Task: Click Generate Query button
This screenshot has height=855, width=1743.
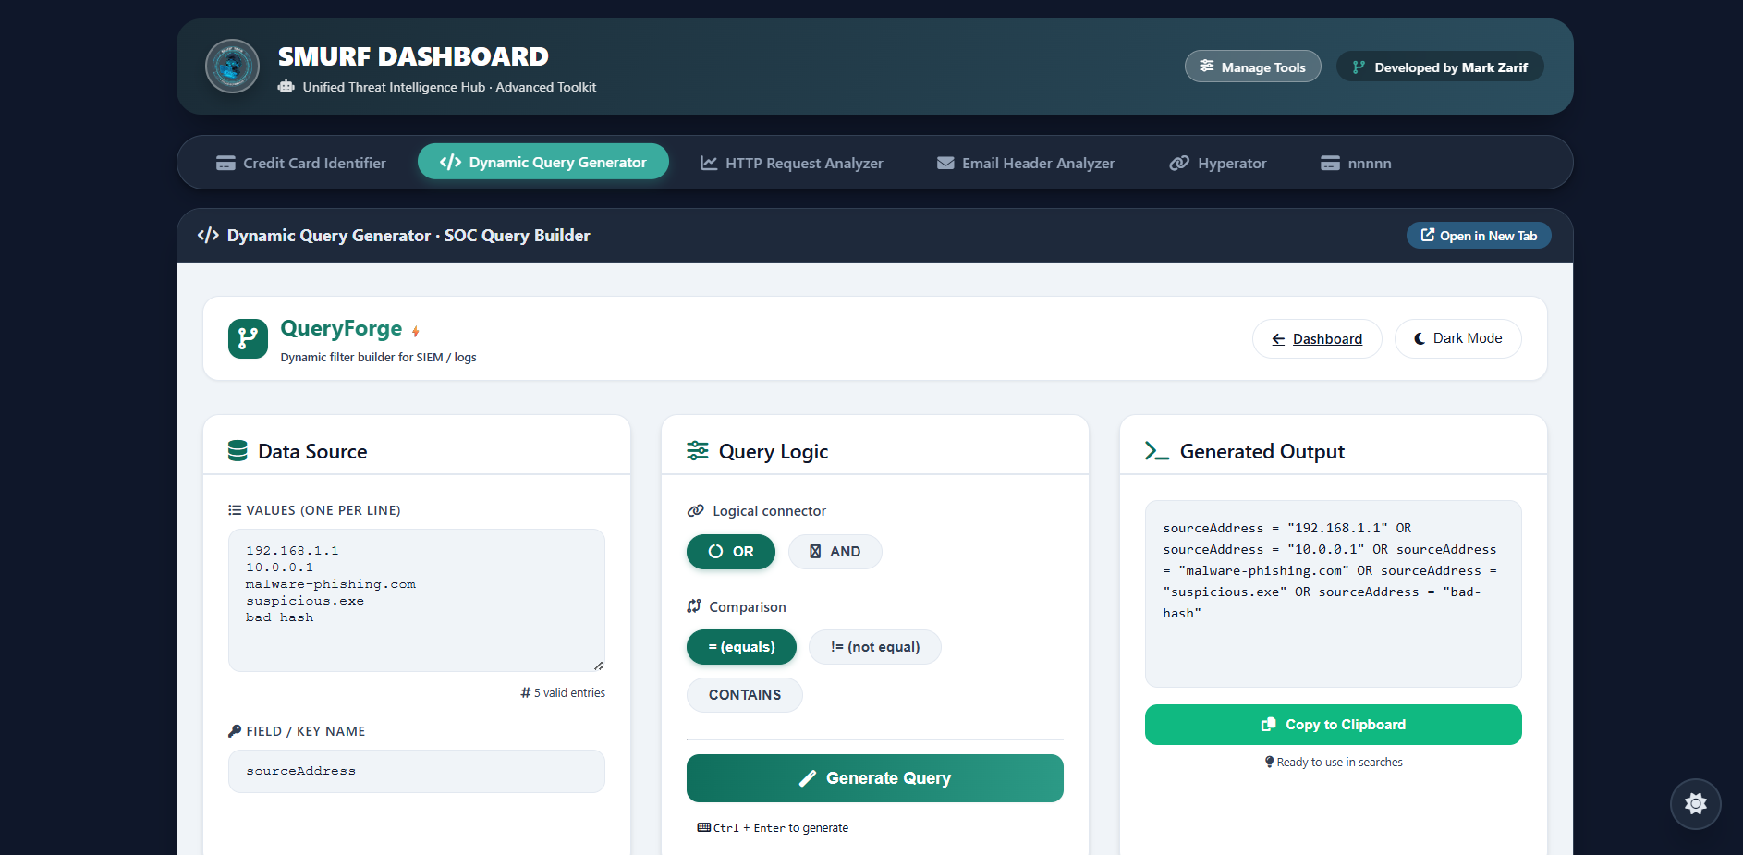Action: click(x=875, y=778)
